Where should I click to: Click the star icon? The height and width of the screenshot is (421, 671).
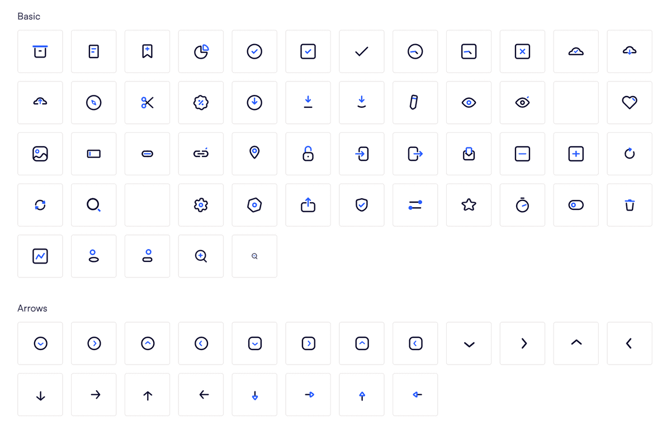(x=469, y=205)
